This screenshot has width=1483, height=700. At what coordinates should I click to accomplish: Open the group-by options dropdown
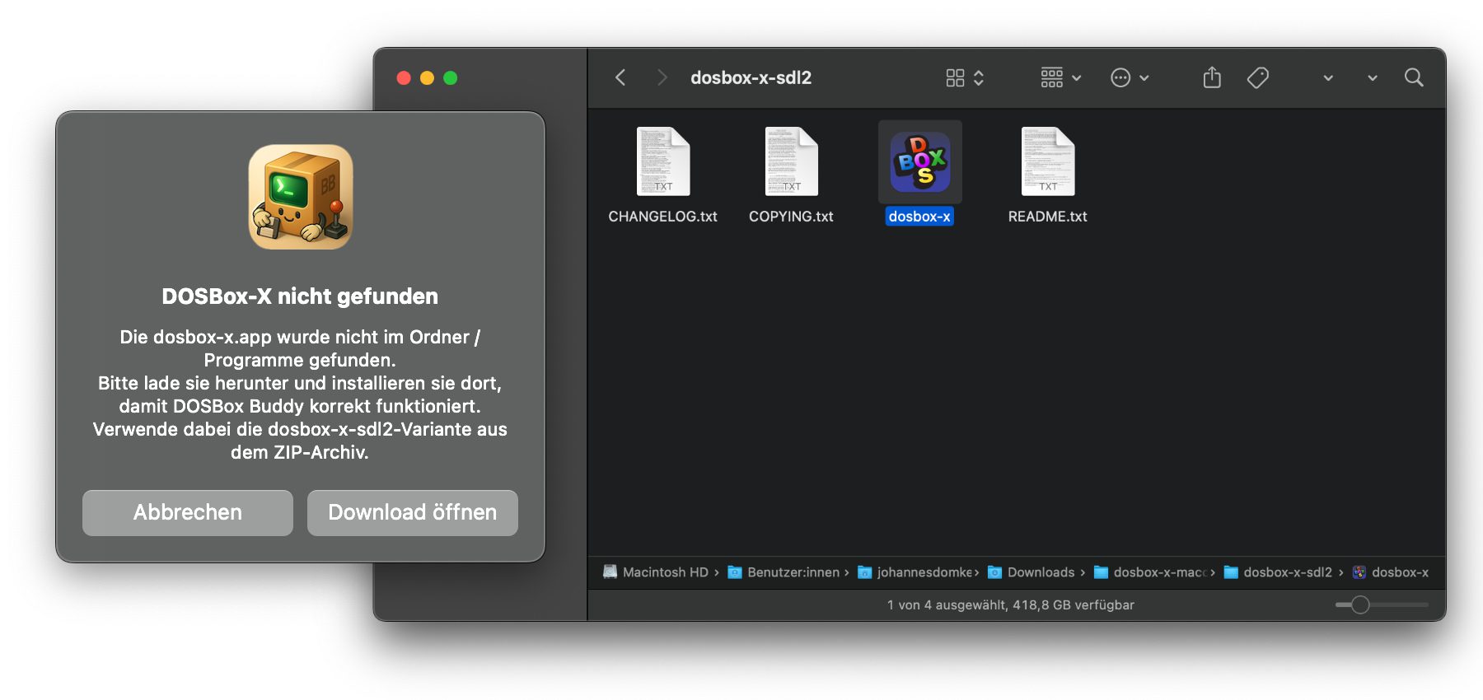pyautogui.click(x=1060, y=77)
